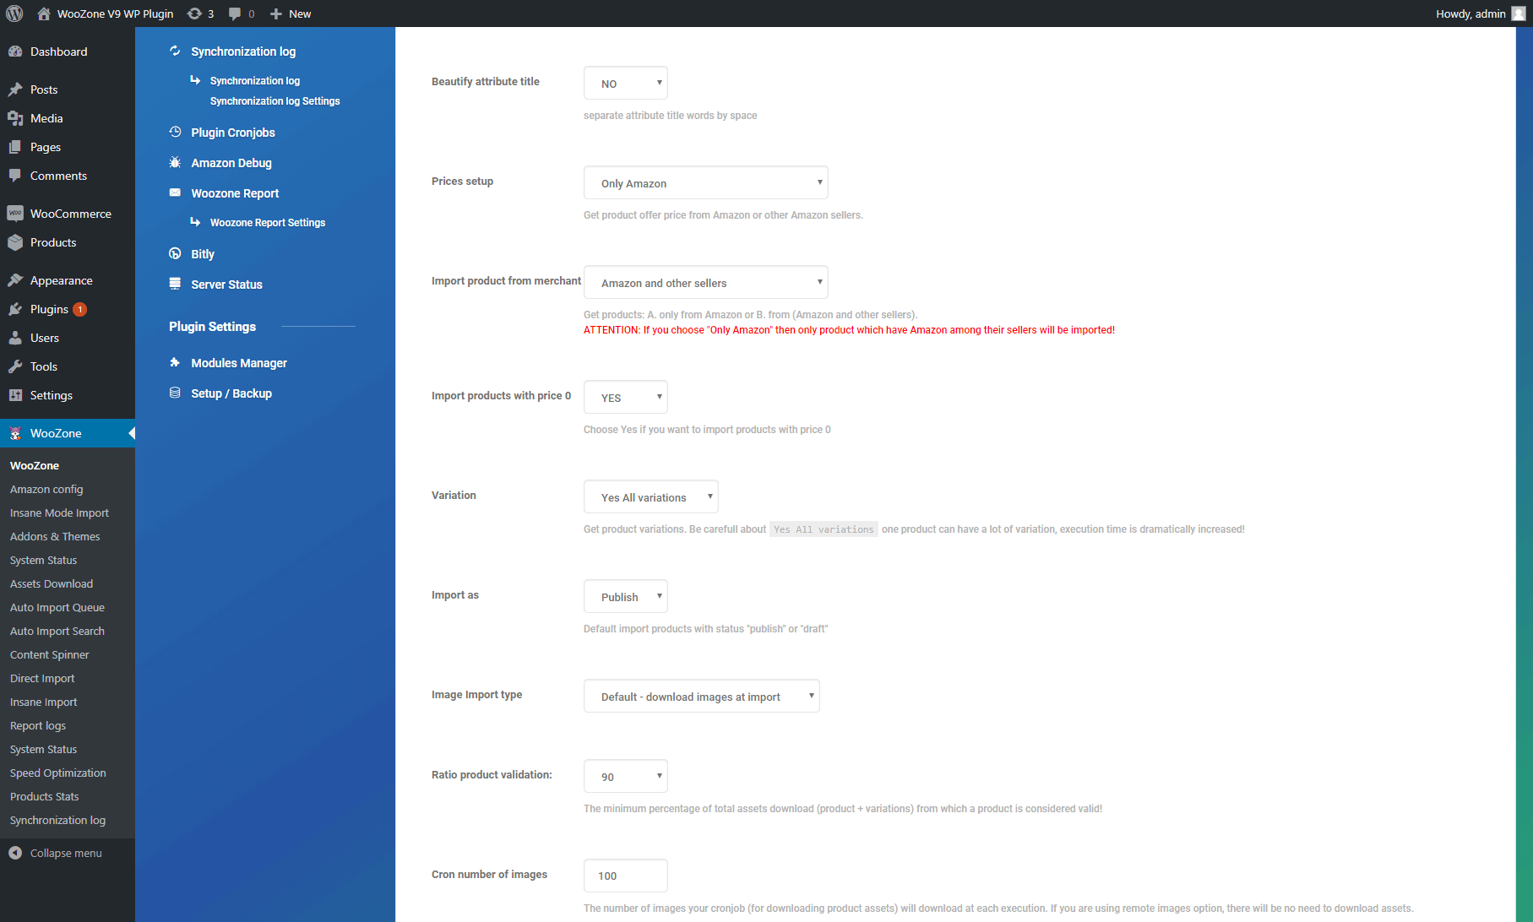The height and width of the screenshot is (922, 1533).
Task: Click the Plugin Settings section heading
Action: 212,326
